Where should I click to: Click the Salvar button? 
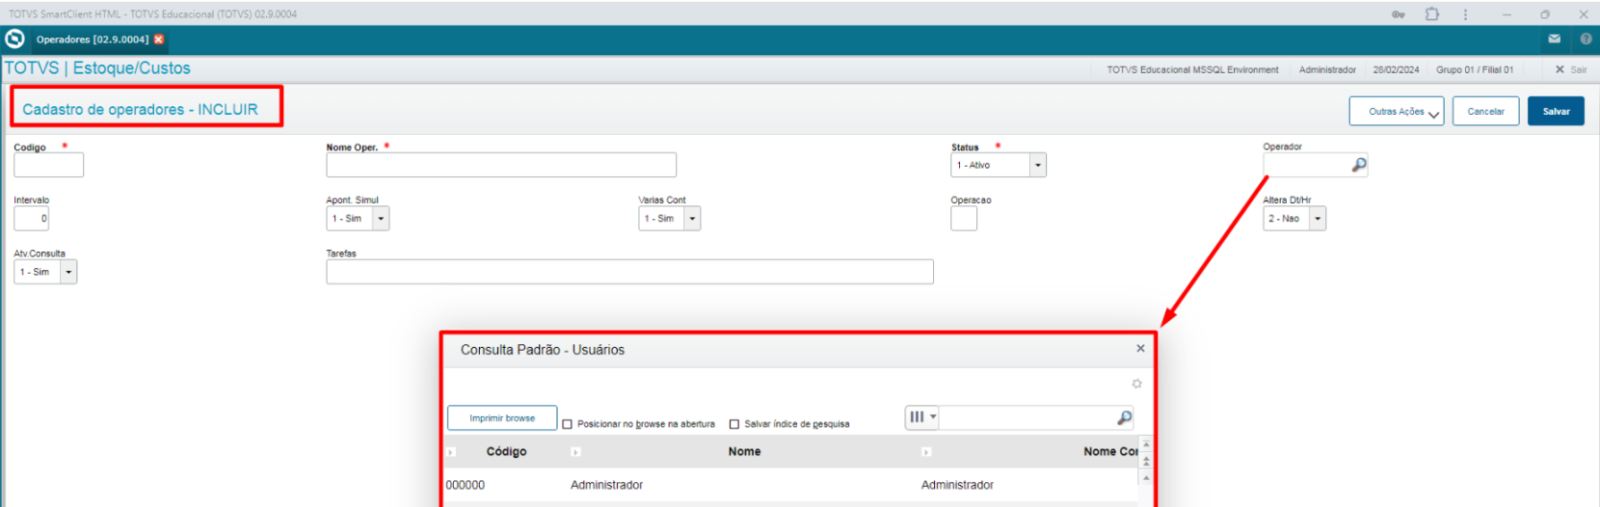coord(1556,111)
